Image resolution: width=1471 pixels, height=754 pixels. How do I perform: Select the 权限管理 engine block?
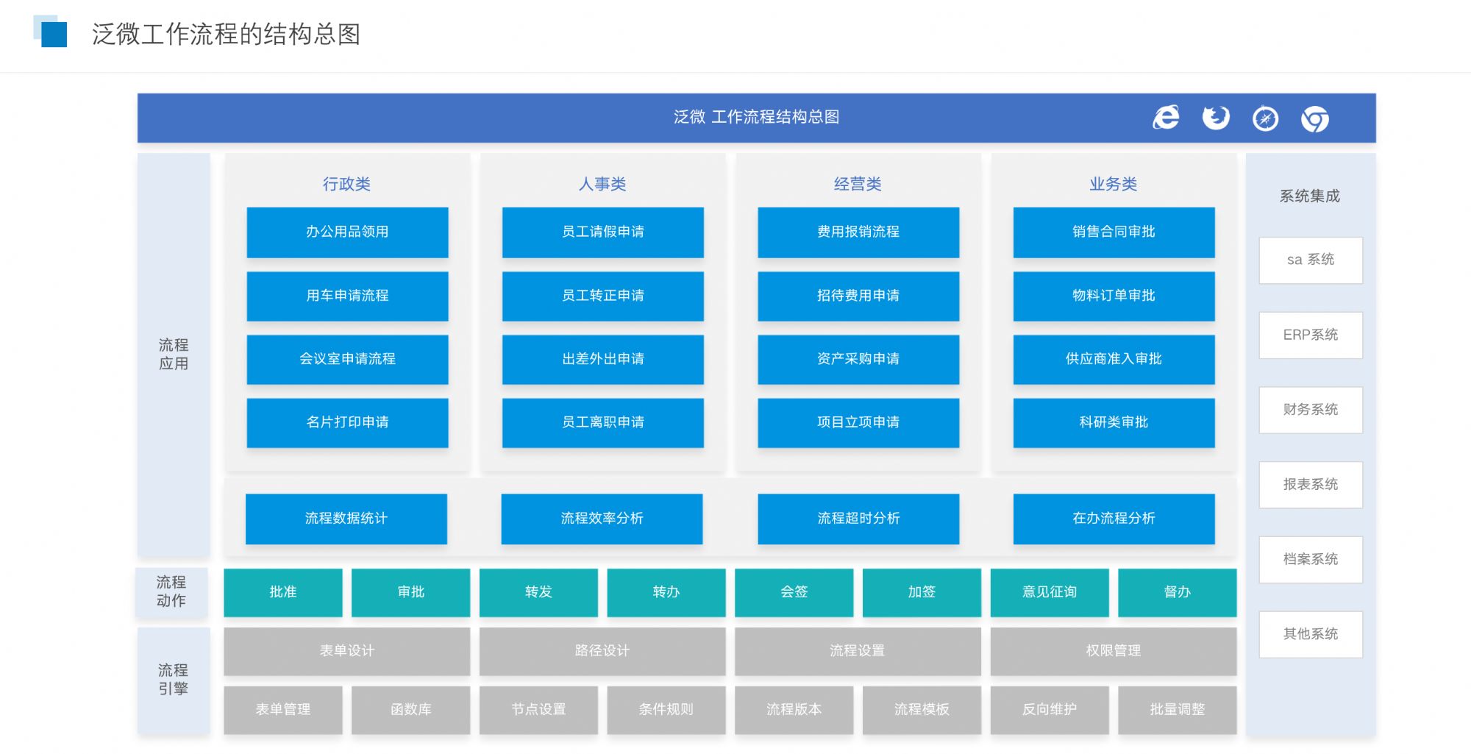click(x=1114, y=651)
